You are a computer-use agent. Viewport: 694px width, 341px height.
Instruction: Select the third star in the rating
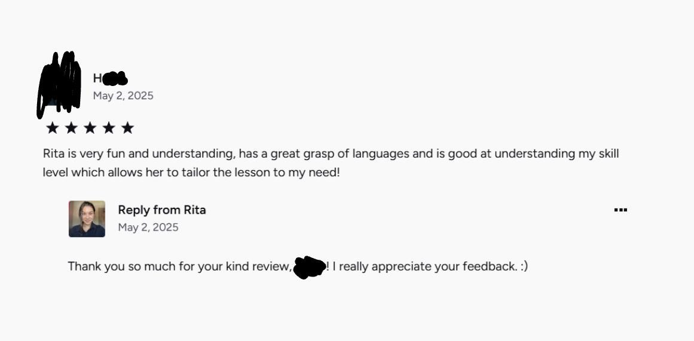pos(90,128)
